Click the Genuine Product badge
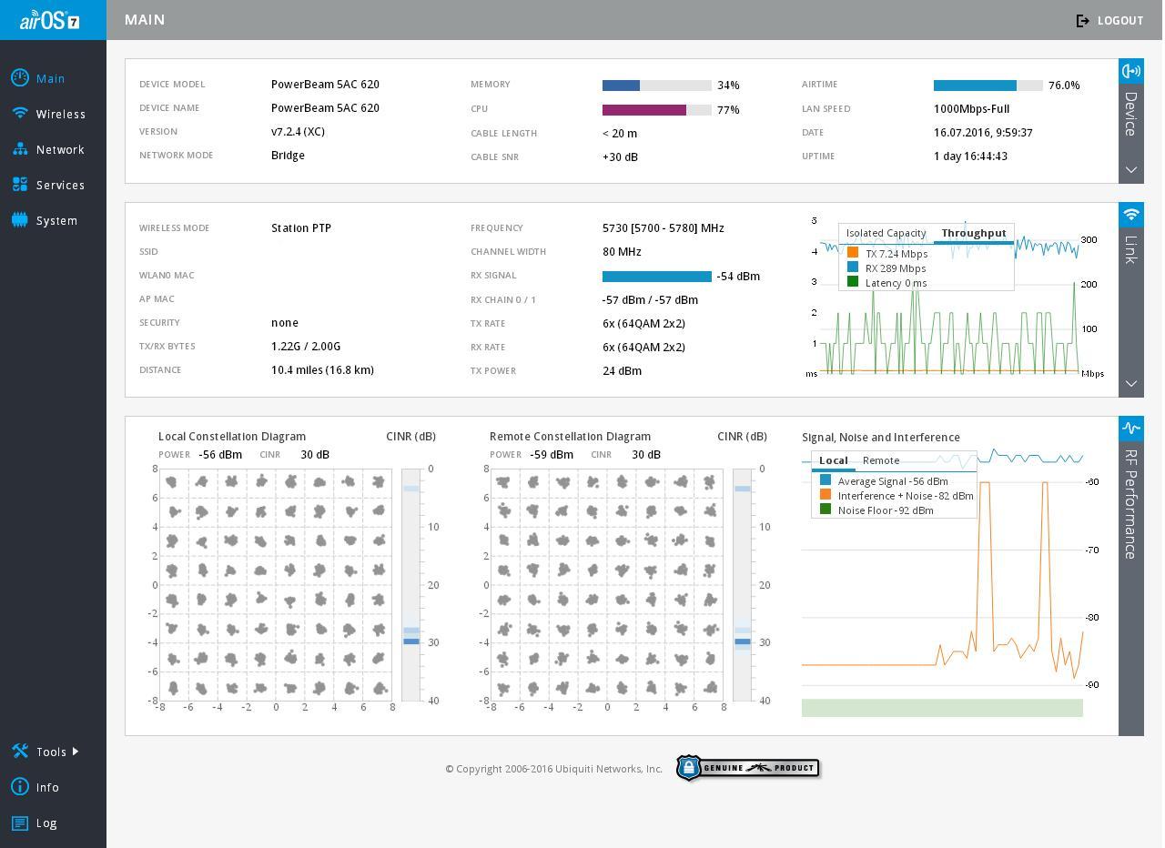This screenshot has height=848, width=1165. (747, 769)
